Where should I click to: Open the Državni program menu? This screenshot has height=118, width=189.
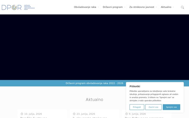(x=113, y=7)
